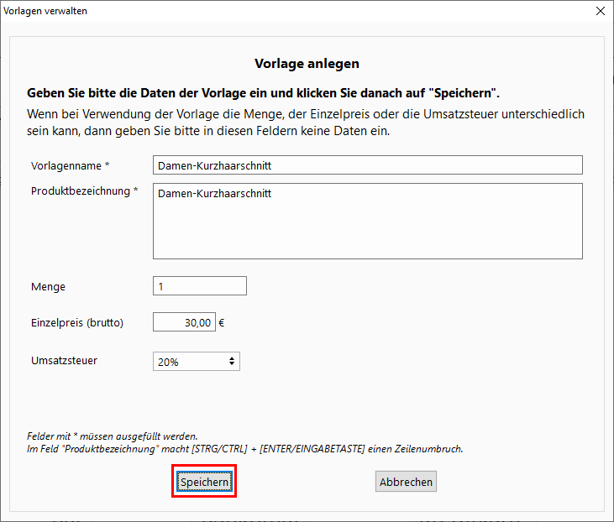Click the "Vorlagen verwalten" title bar text
The image size is (614, 522).
45,11
